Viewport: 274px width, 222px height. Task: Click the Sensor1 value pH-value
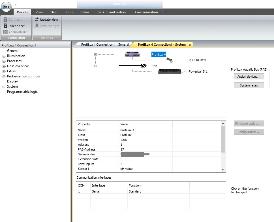coord(126,169)
